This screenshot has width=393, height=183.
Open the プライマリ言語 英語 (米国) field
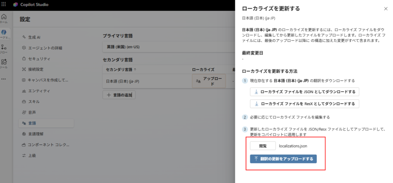(169, 47)
